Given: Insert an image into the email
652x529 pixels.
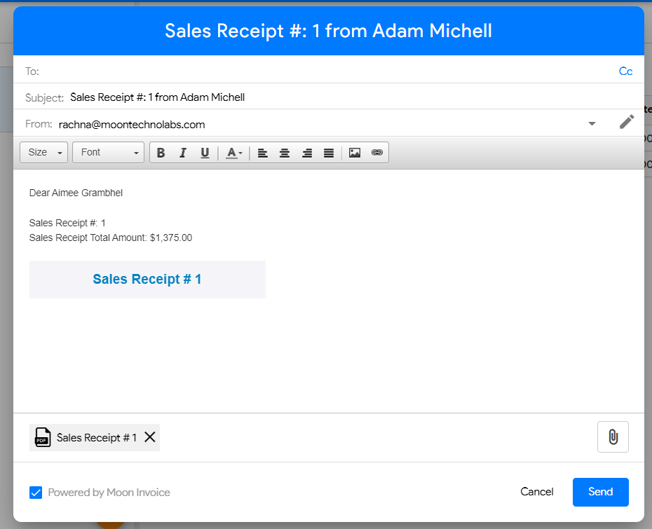Looking at the screenshot, I should point(355,153).
